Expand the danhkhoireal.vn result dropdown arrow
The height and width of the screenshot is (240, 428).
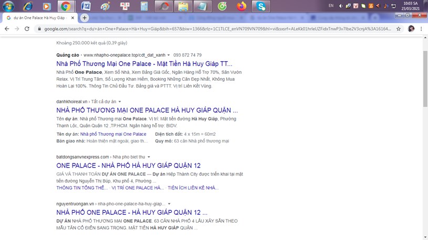120,102
